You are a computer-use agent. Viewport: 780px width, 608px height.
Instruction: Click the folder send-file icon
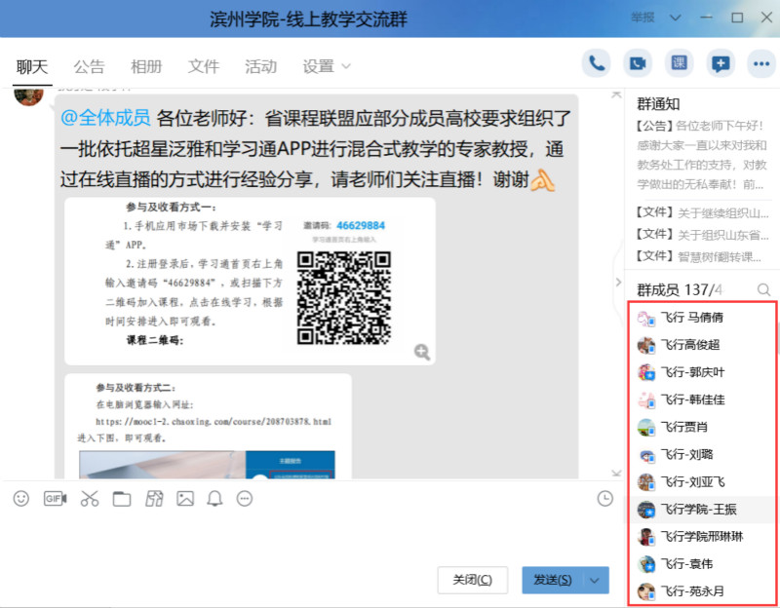(122, 499)
